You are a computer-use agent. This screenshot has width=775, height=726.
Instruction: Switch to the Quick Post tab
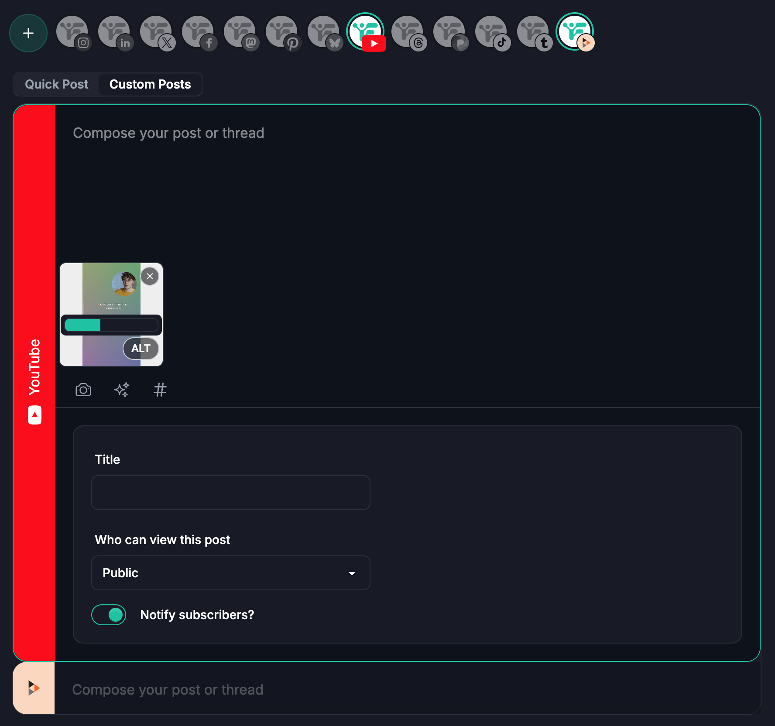click(57, 84)
